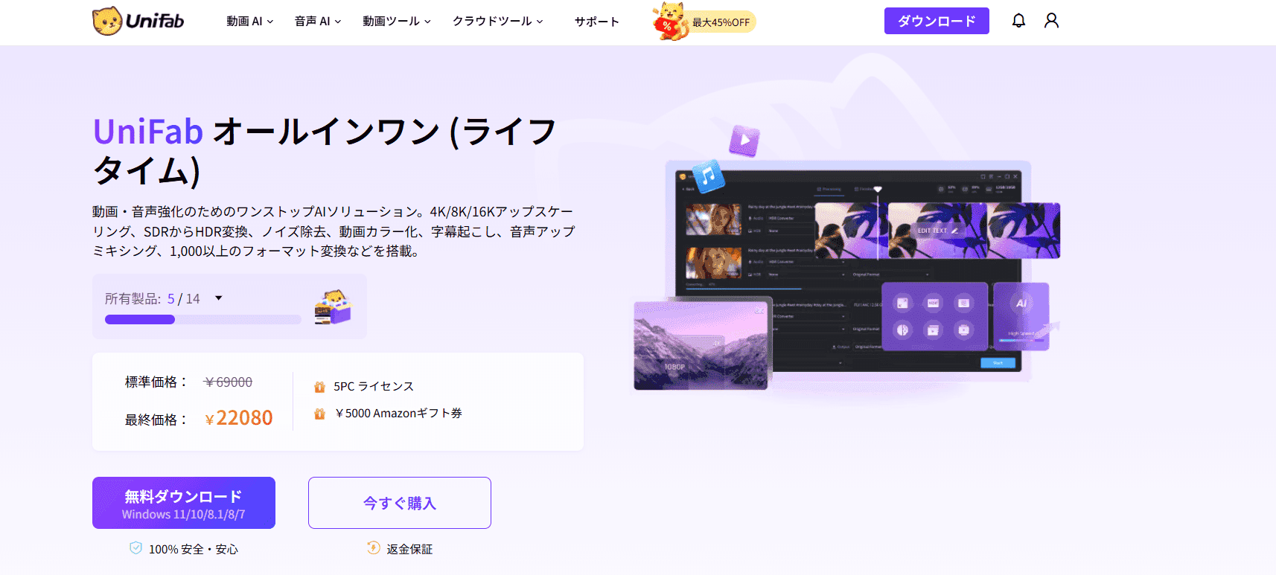
Task: Click the purple play icon
Action: (744, 140)
